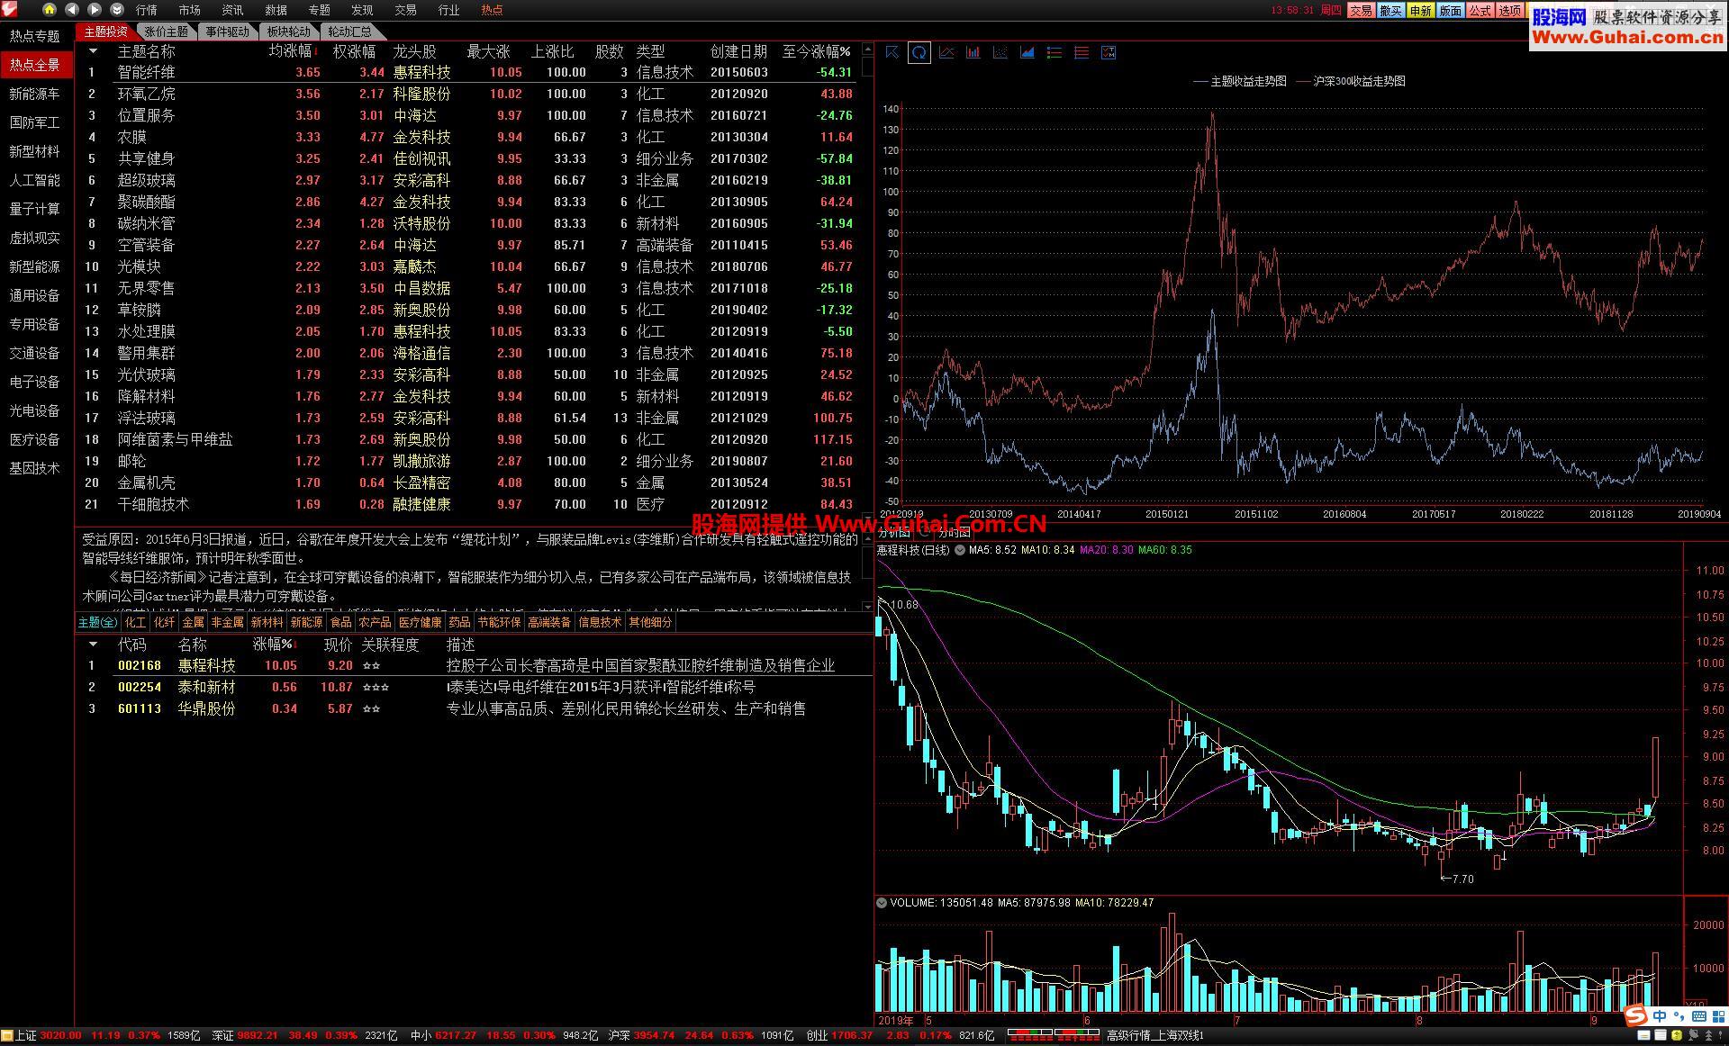The width and height of the screenshot is (1729, 1046).
Task: Select 基因技术 in left sidebar
Action: pyautogui.click(x=35, y=468)
